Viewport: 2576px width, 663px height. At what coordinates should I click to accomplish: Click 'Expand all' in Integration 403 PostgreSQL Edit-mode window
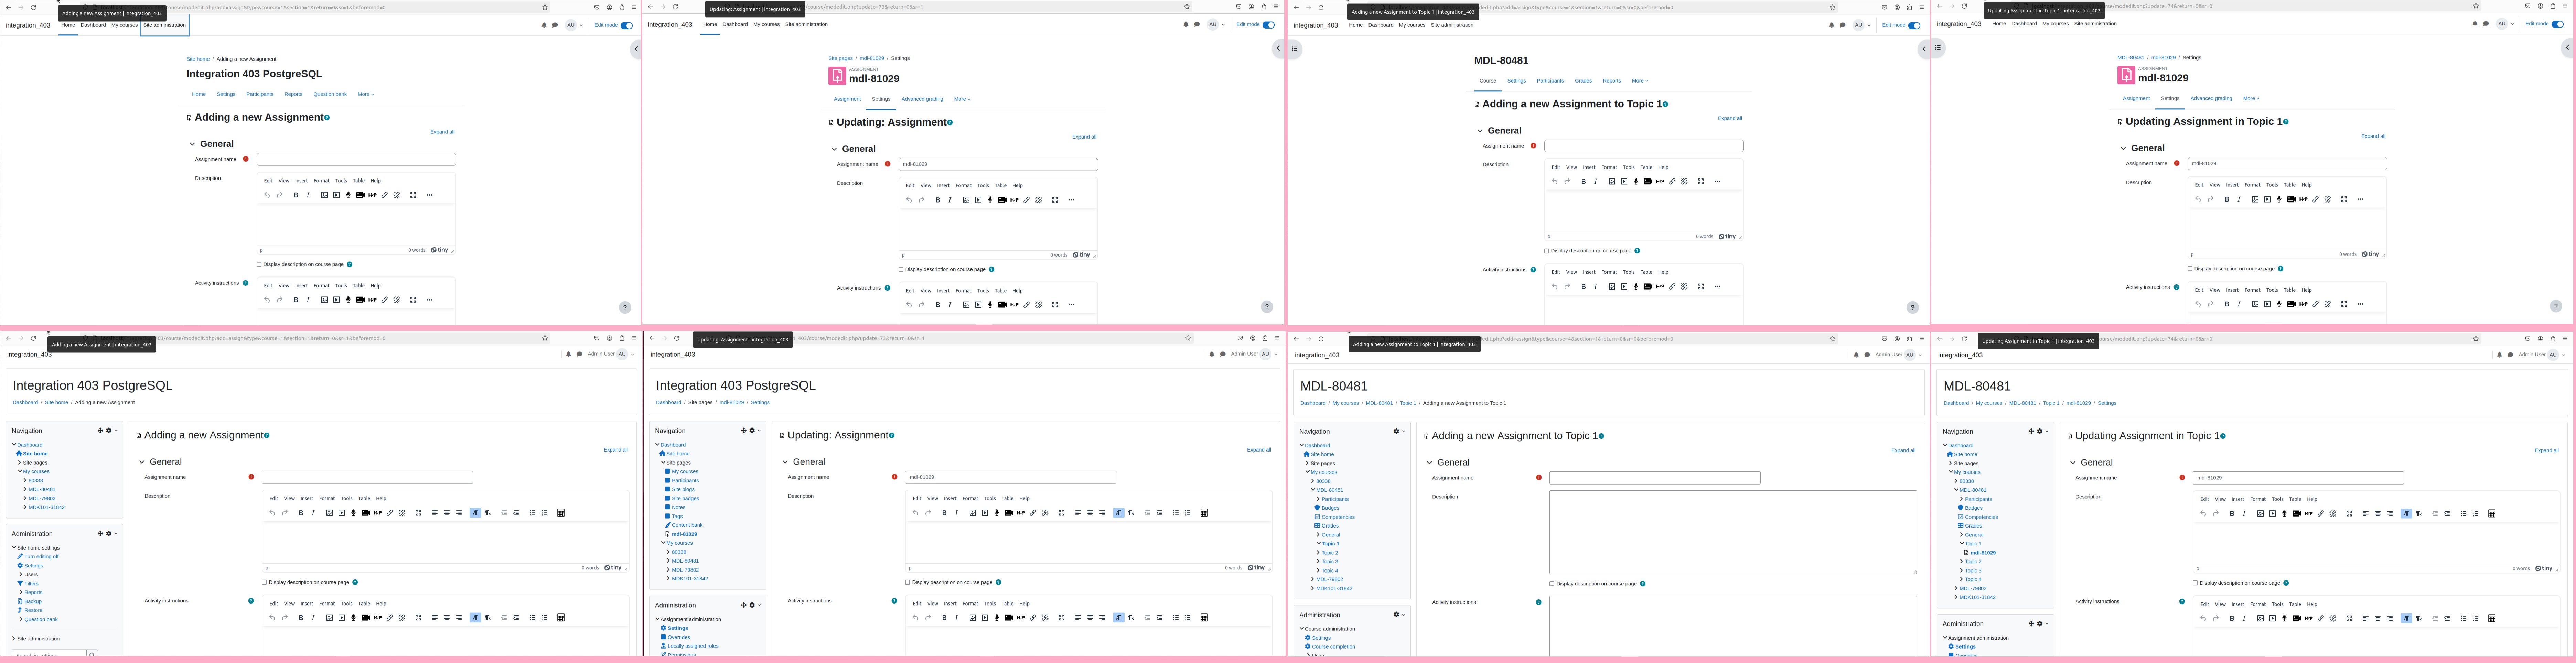click(x=442, y=132)
